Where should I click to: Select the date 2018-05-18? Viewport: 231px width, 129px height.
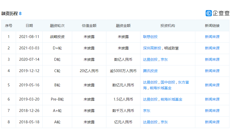[29, 122]
